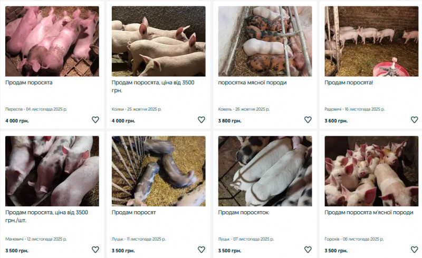Save the Ковель 3 800 грн listing heart
This screenshot has height=258, width=422.
308,120
